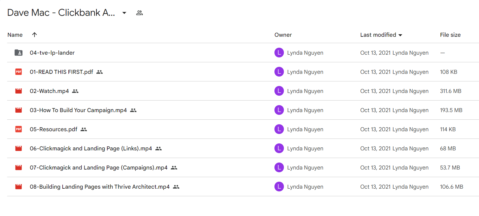Click the Dave Mac - Clickbank folder title
The height and width of the screenshot is (216, 479).
point(61,12)
